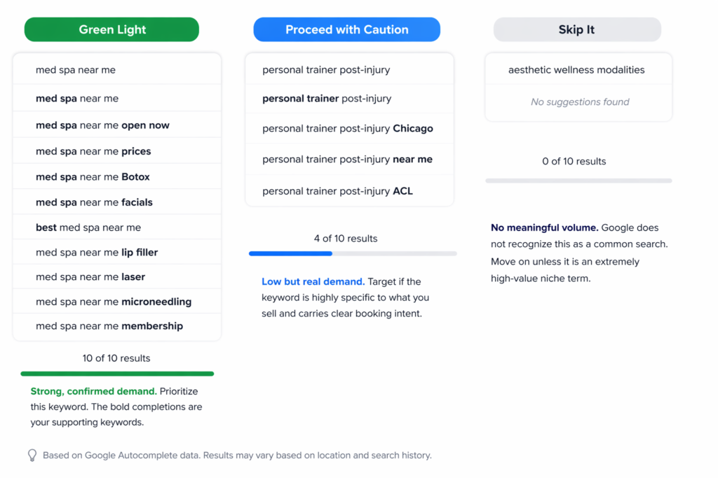Choose "med spa near me microneedling" suggestion

[114, 302]
